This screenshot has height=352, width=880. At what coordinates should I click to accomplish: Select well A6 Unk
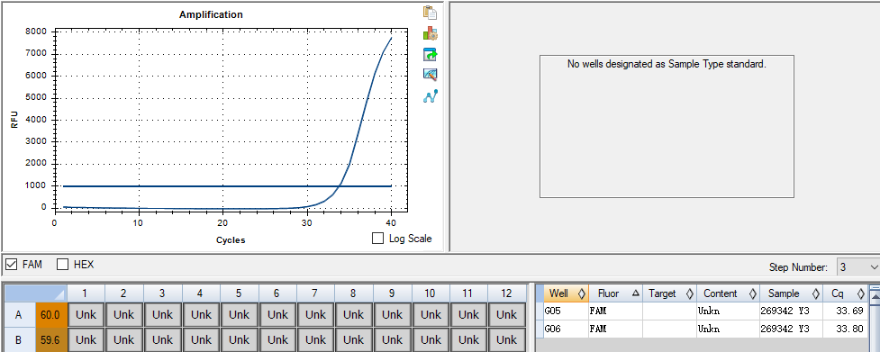pos(277,315)
